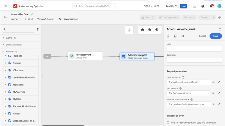Zoom out on the journey canvas

coord(150,30)
